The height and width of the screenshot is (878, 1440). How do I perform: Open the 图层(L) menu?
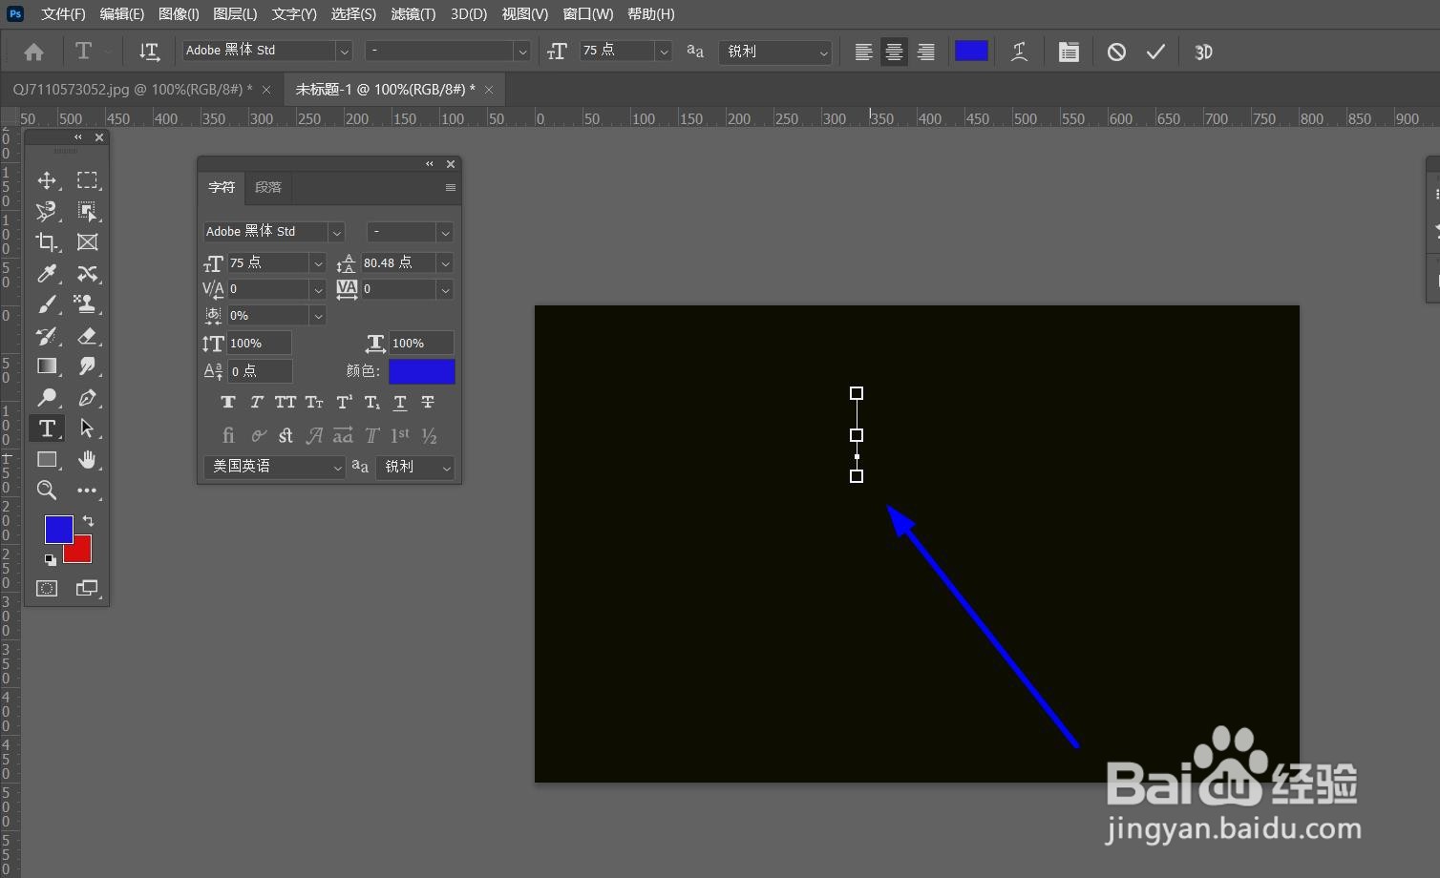pos(235,13)
